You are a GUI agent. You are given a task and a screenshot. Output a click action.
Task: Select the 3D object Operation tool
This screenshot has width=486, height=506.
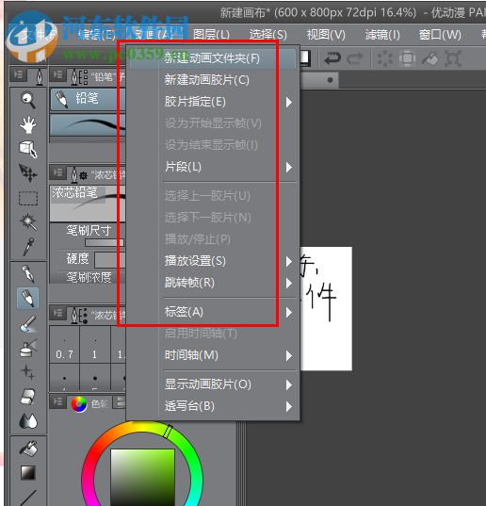click(28, 149)
